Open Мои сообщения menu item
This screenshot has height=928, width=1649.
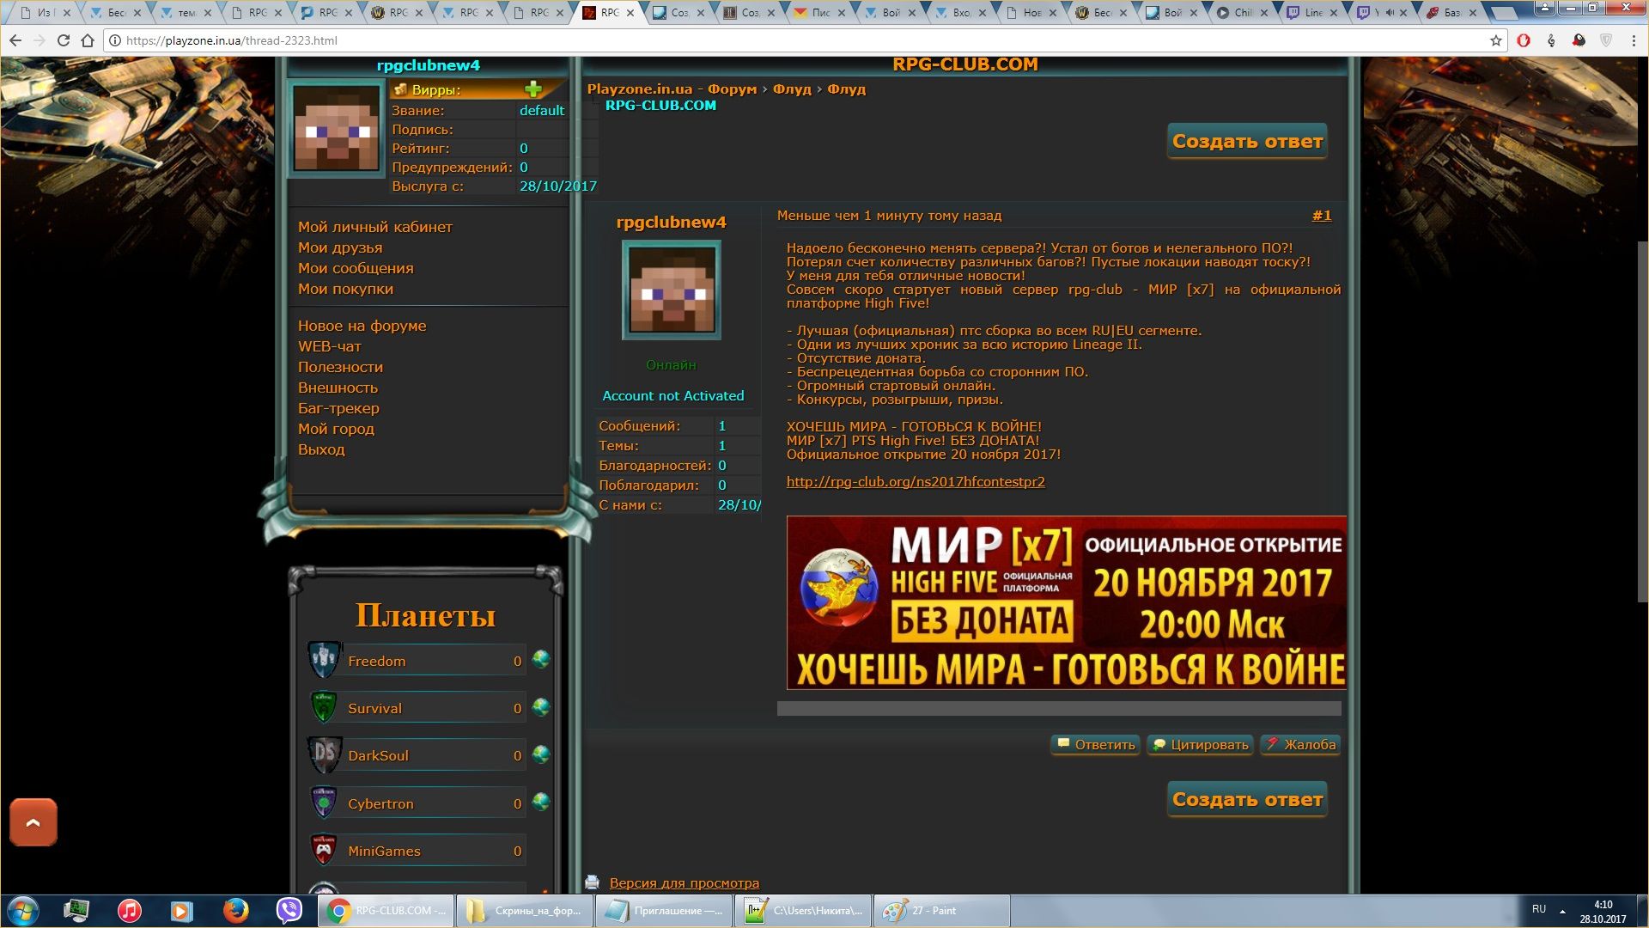pyautogui.click(x=356, y=268)
